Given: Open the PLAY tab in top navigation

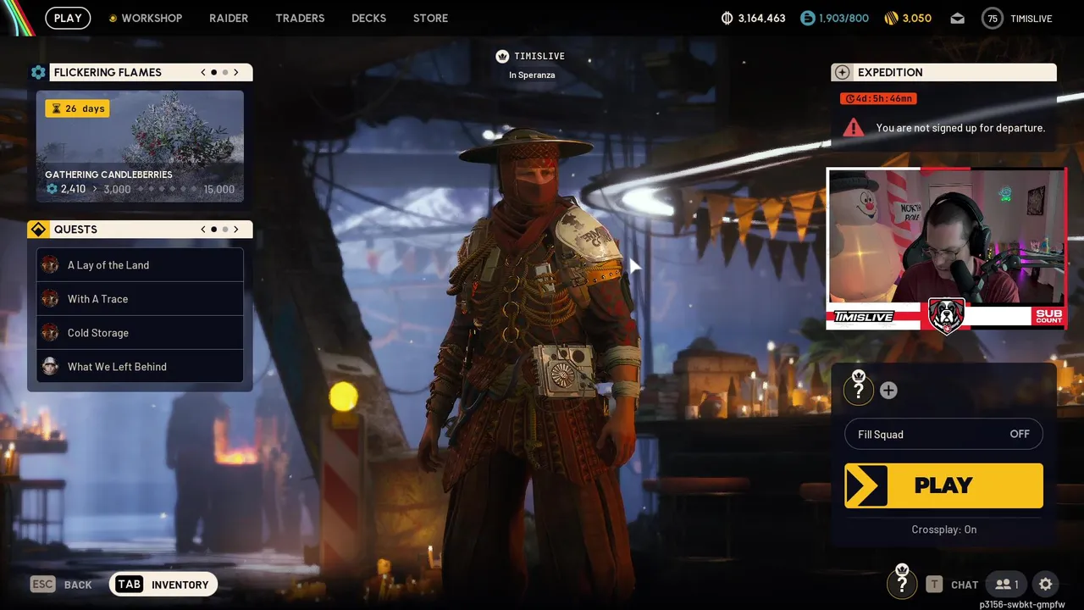Looking at the screenshot, I should [68, 18].
